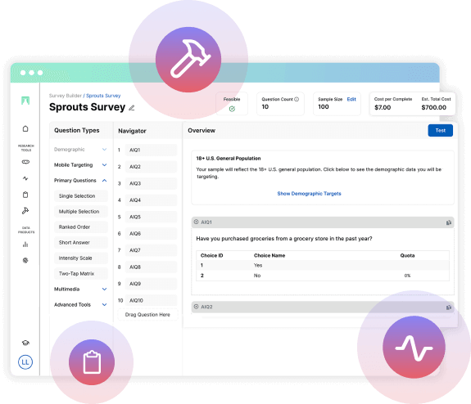The height and width of the screenshot is (404, 471).
Task: Select AIQ6 in Navigator
Action: (x=151, y=233)
